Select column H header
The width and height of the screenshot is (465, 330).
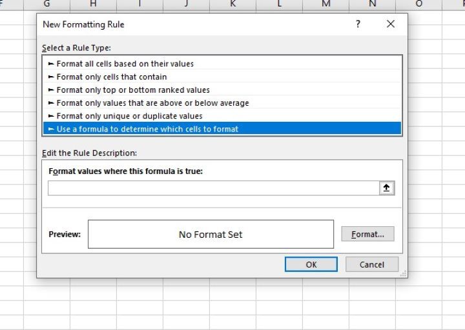pos(94,5)
